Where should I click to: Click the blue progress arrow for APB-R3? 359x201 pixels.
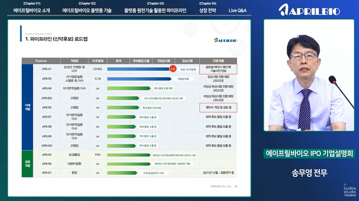point(139,79)
